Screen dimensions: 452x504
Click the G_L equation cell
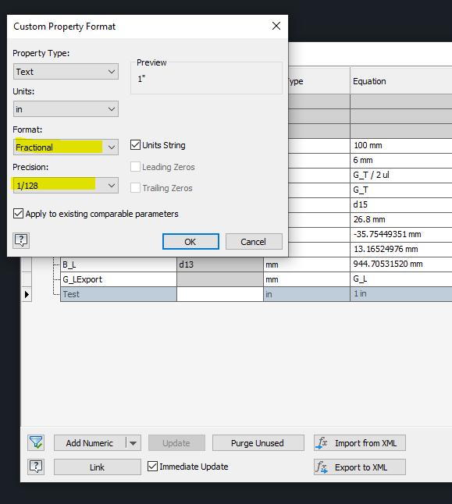(x=401, y=279)
